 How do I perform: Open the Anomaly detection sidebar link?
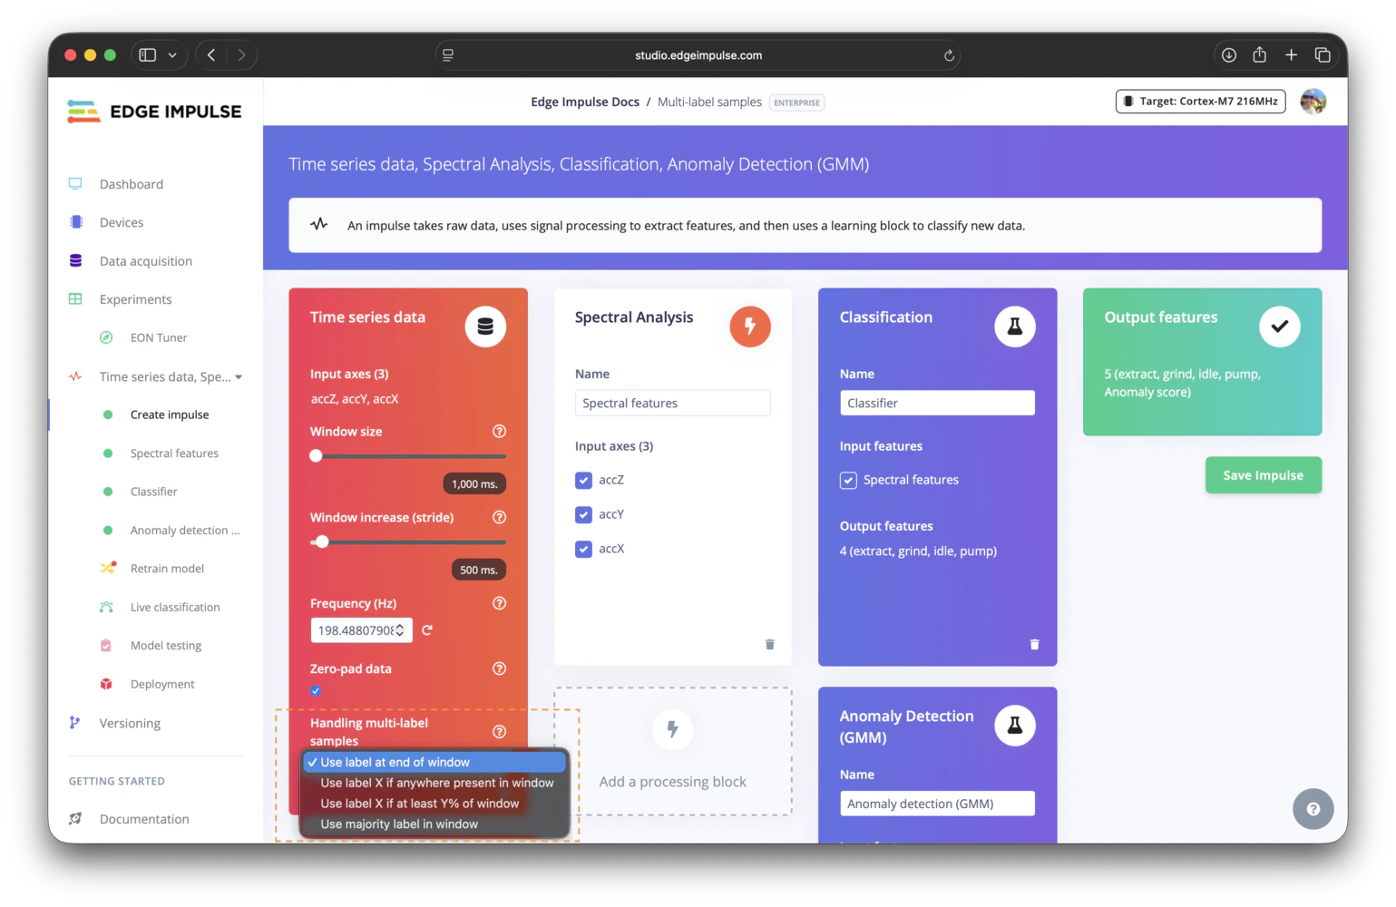point(185,531)
